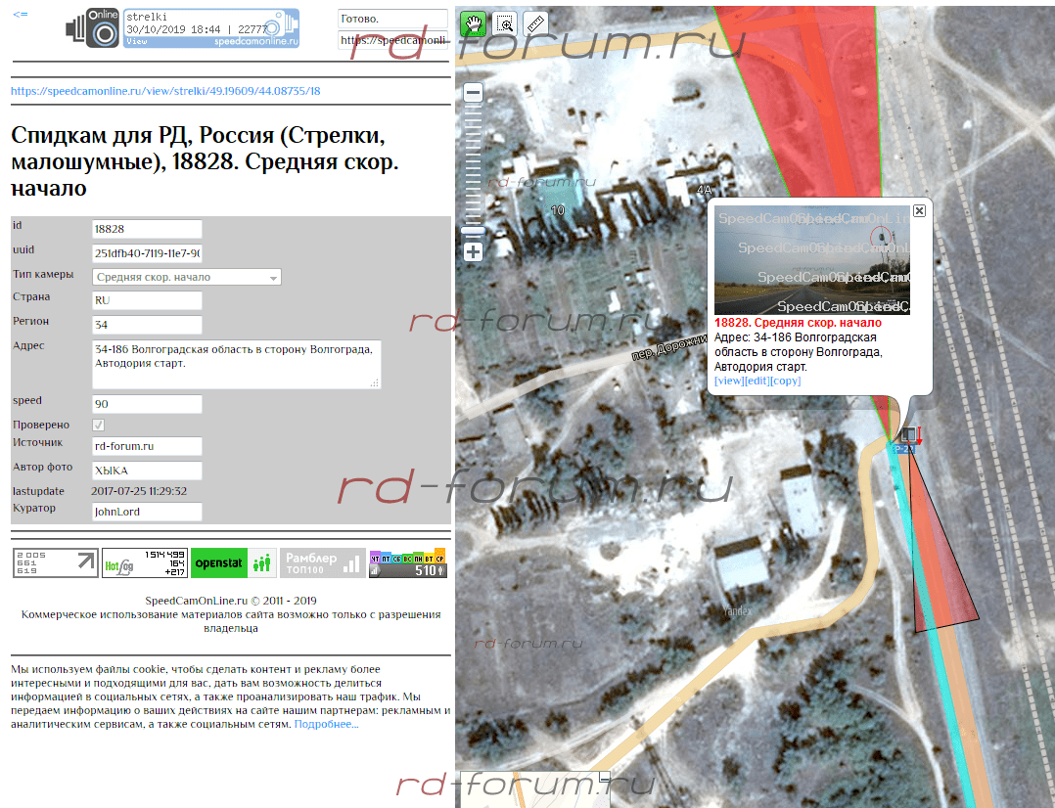Image resolution: width=1055 pixels, height=808 pixels.
Task: Focus the speed field with 90
Action: pos(147,404)
